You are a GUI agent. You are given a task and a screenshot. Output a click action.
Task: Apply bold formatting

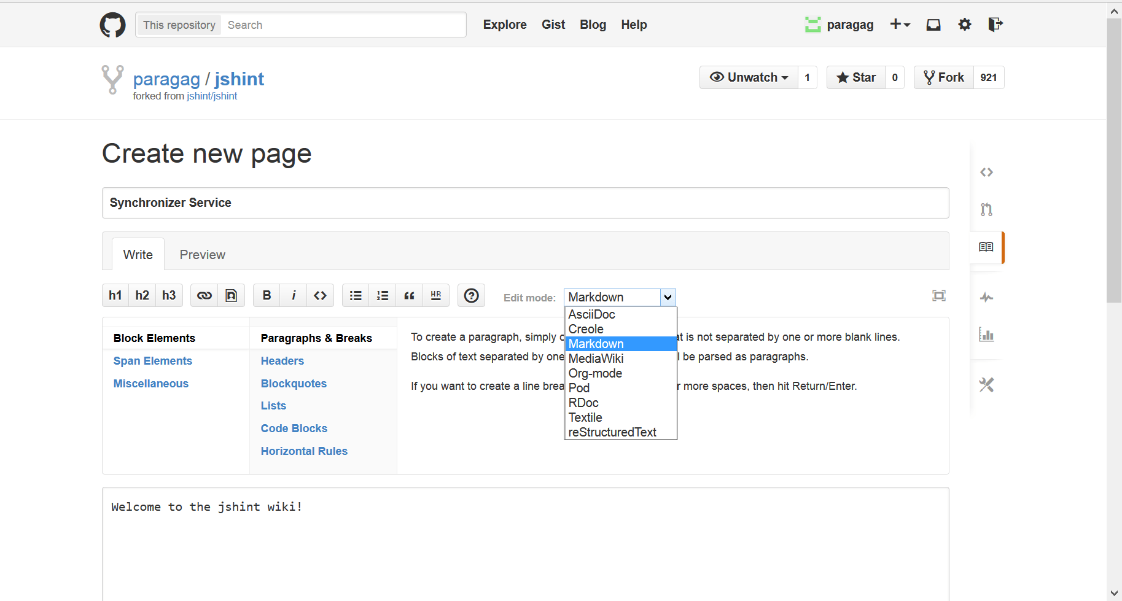(x=266, y=295)
